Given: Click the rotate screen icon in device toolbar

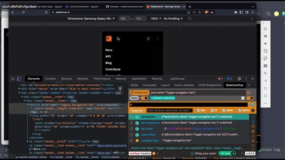Looking at the screenshot, I should coord(190,19).
